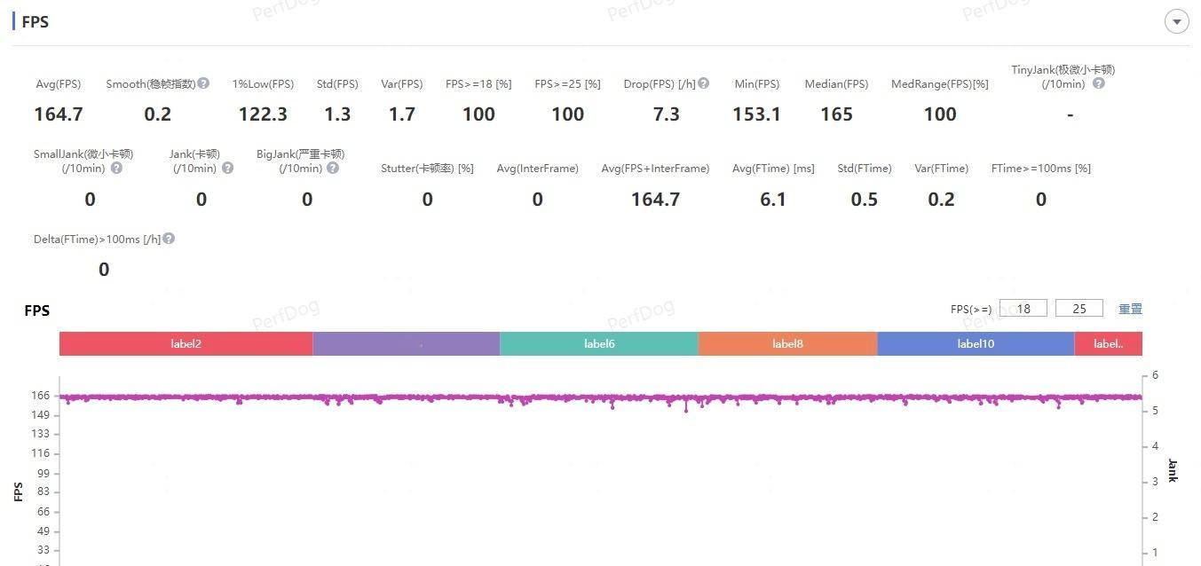Select the unnamed purple label segment
1201x566 pixels.
click(x=407, y=343)
